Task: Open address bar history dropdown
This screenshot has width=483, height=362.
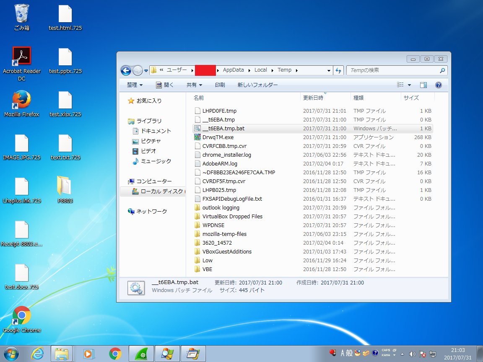Action: [329, 70]
